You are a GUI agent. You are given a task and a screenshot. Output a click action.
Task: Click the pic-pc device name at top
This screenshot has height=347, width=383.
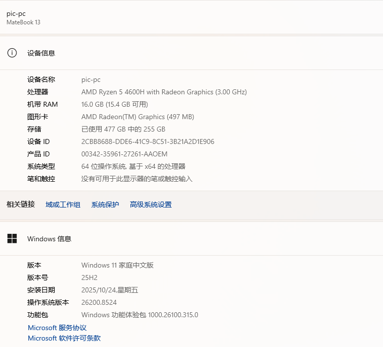click(x=16, y=14)
